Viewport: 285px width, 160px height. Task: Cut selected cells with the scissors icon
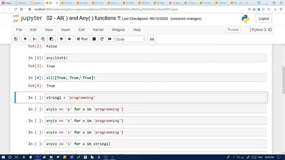click(35, 39)
